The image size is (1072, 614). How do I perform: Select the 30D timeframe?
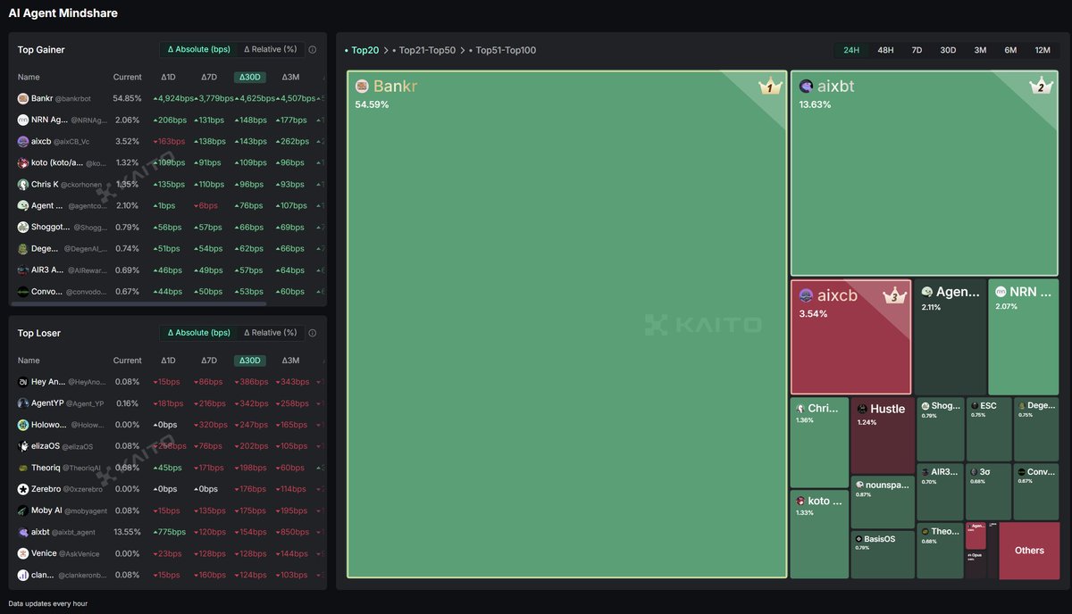(x=948, y=50)
